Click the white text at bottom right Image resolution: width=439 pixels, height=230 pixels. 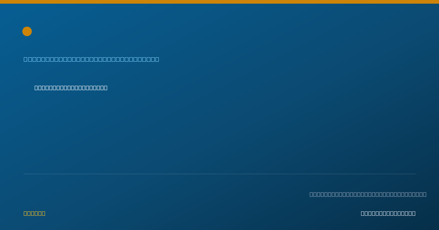coord(388,213)
